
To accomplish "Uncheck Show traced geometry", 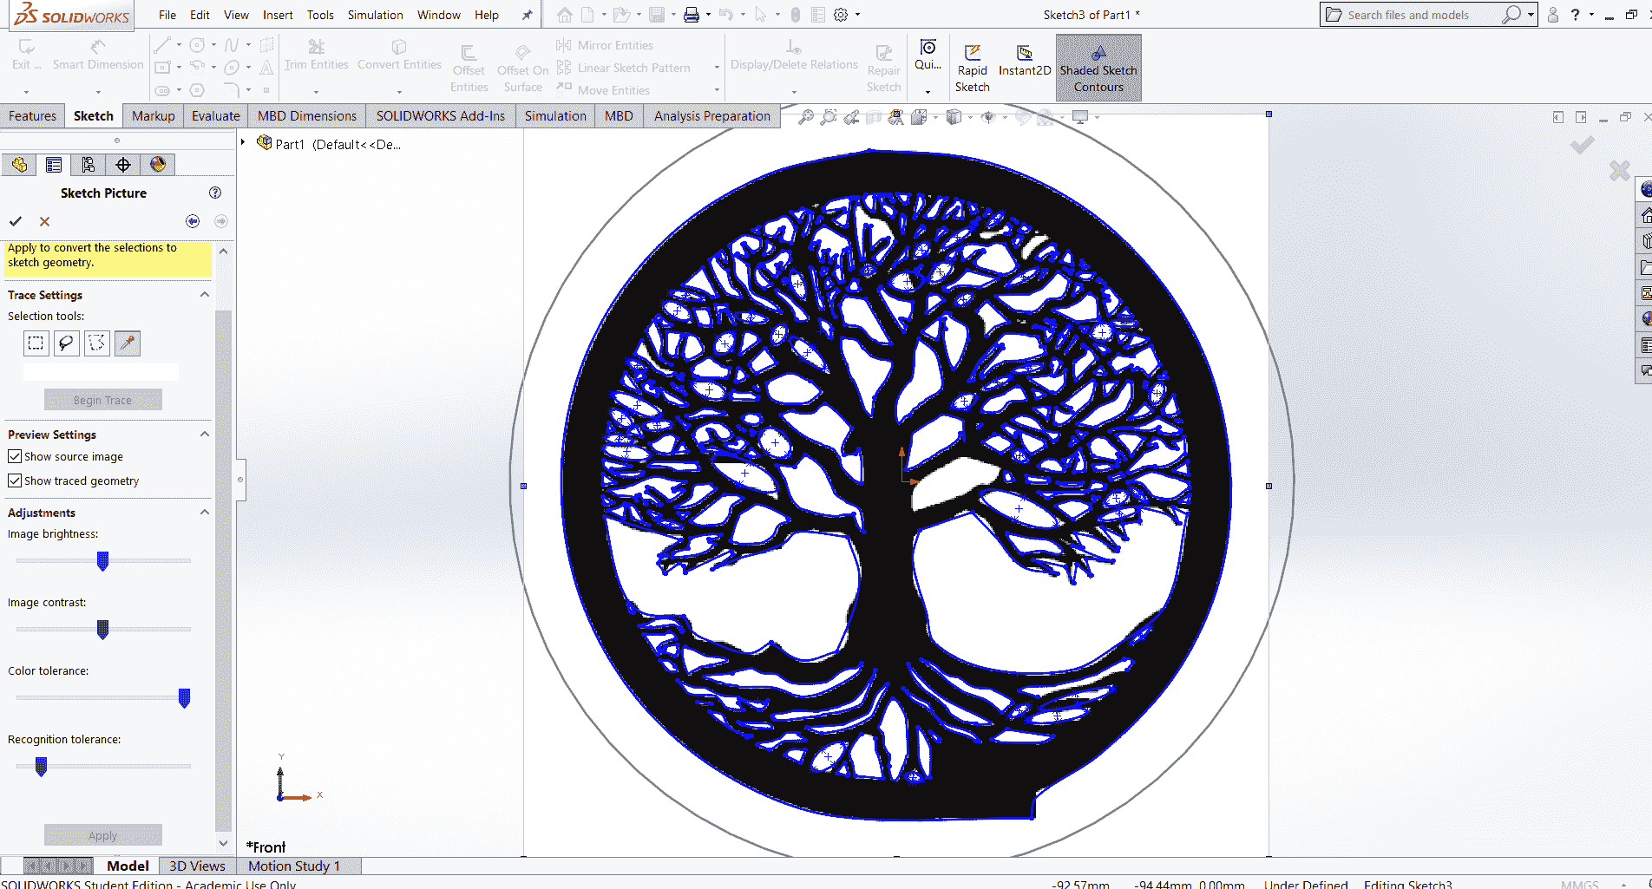I will 15,480.
